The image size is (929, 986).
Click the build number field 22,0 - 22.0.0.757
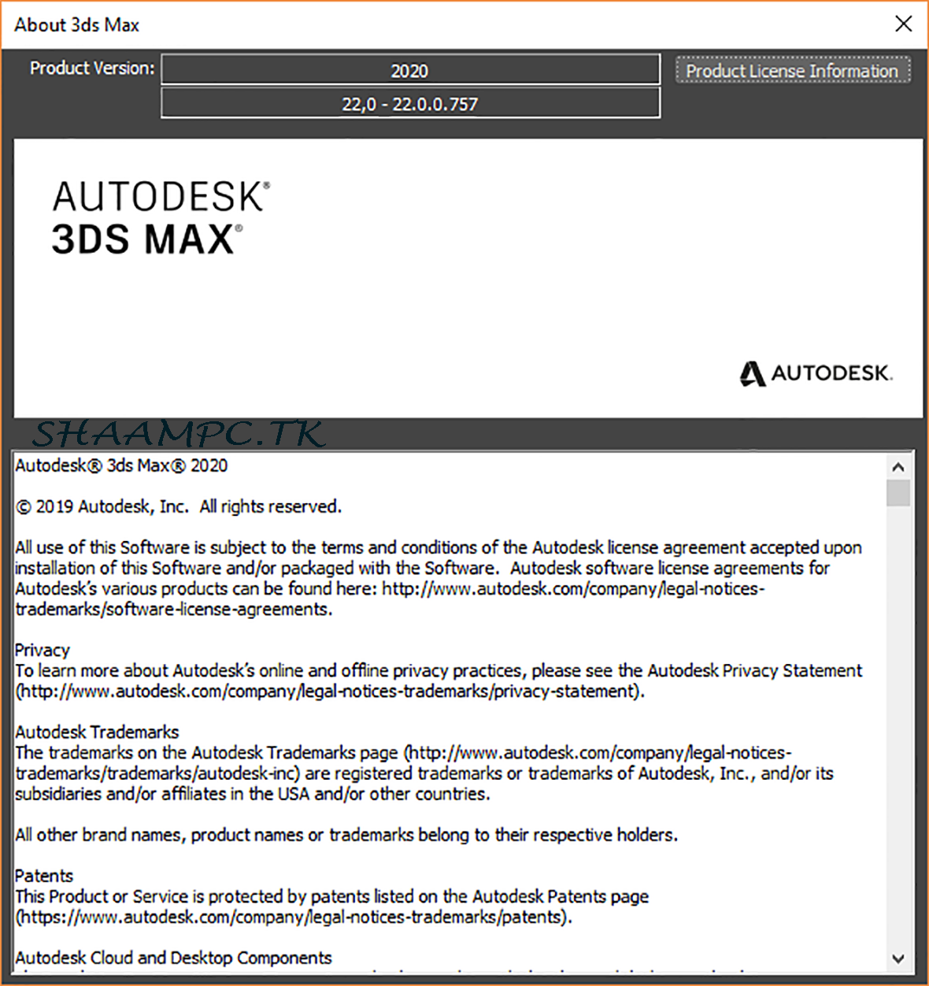click(410, 103)
